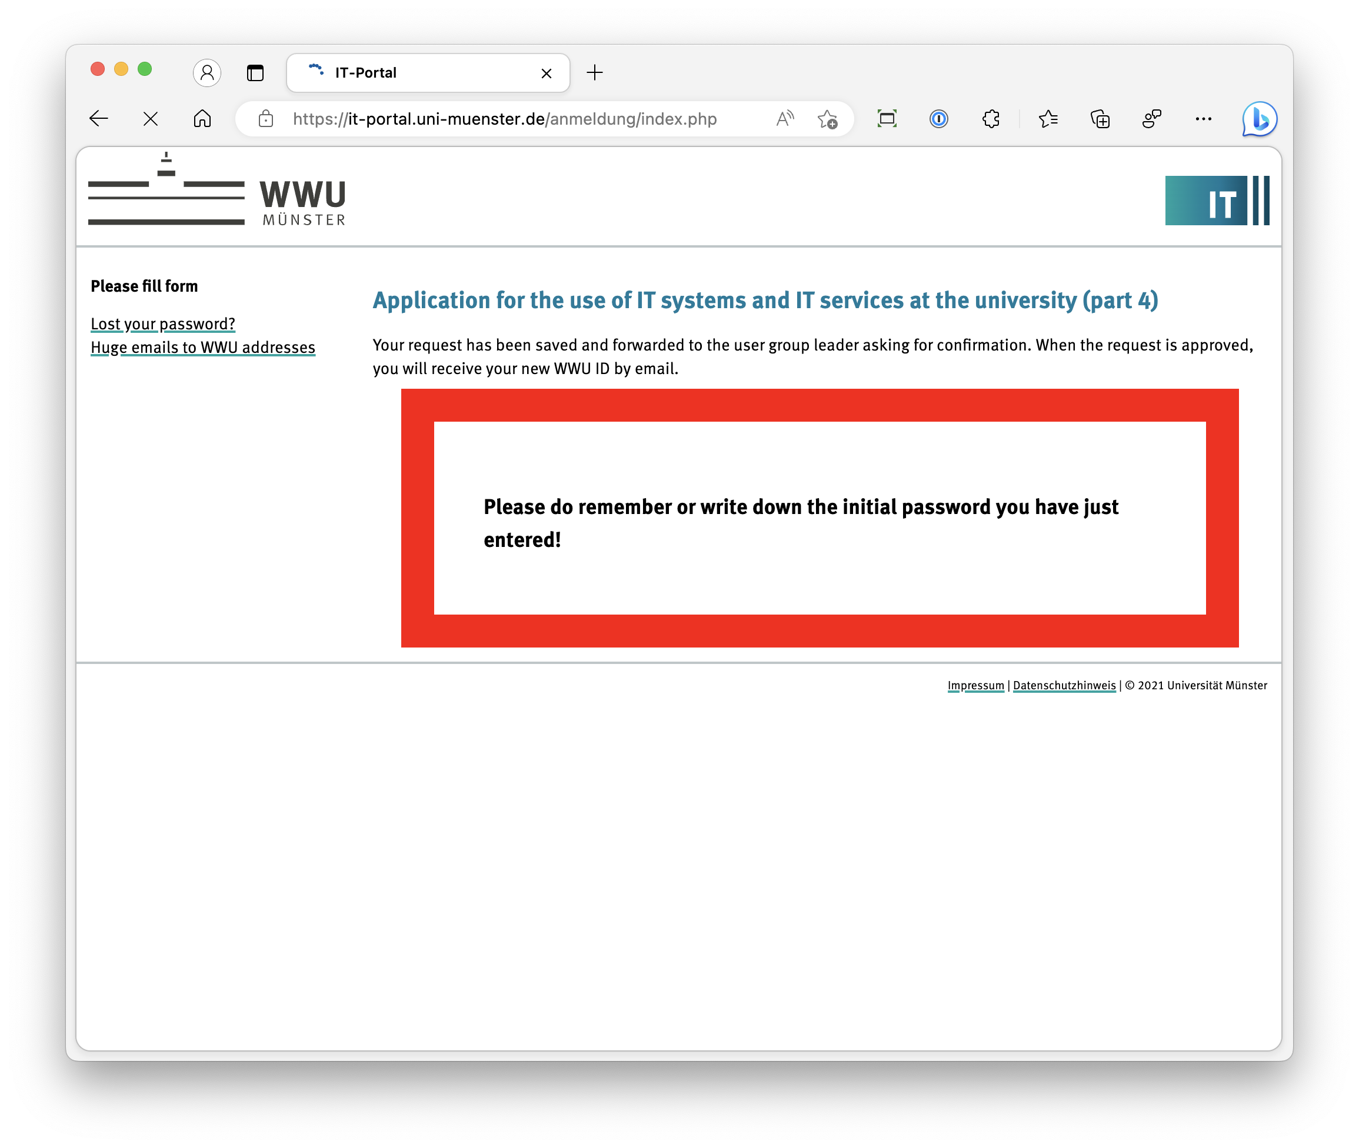The image size is (1359, 1148).
Task: Open a new browser tab
Action: (595, 72)
